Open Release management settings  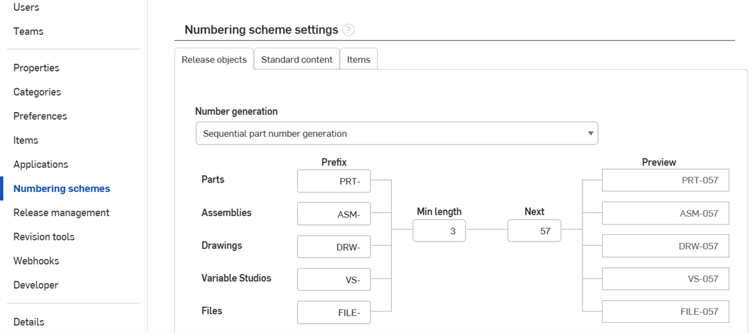[x=61, y=213]
